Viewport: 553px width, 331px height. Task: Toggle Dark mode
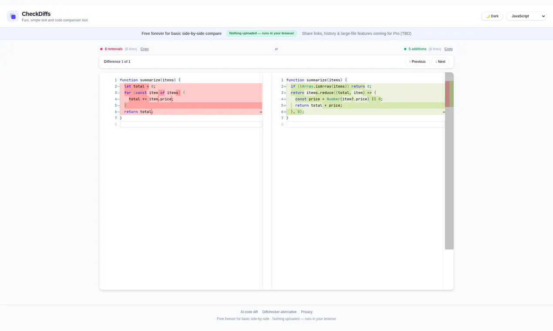[x=492, y=16]
